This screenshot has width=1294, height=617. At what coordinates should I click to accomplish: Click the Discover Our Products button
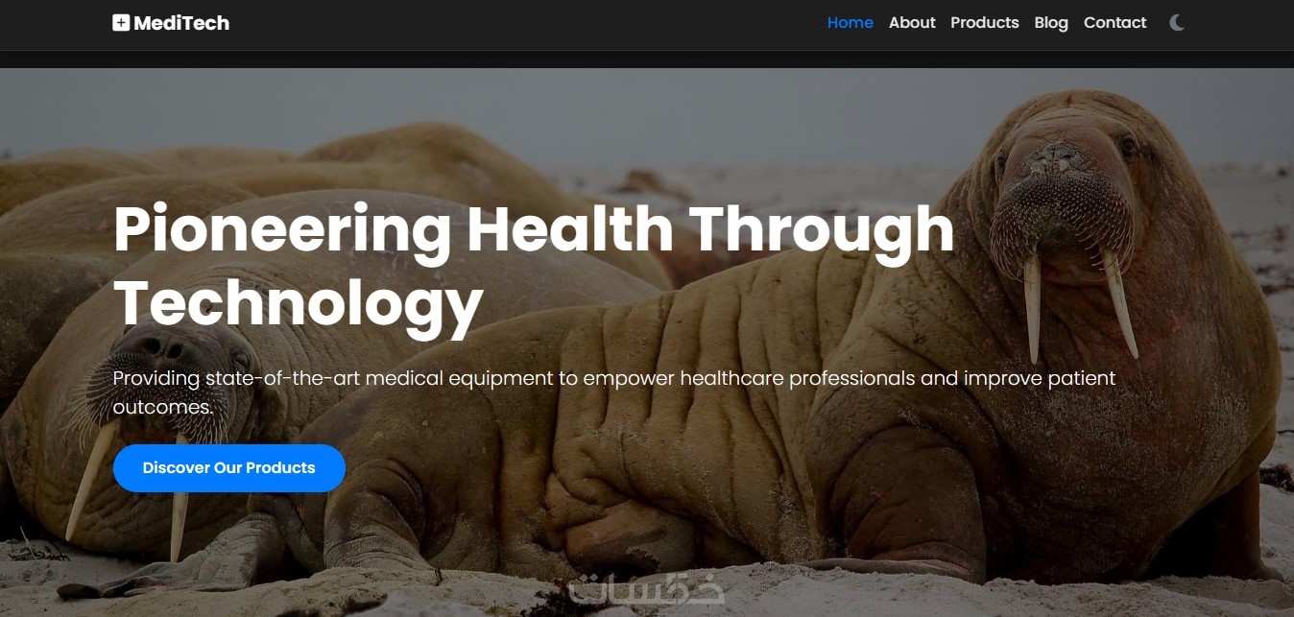tap(228, 468)
